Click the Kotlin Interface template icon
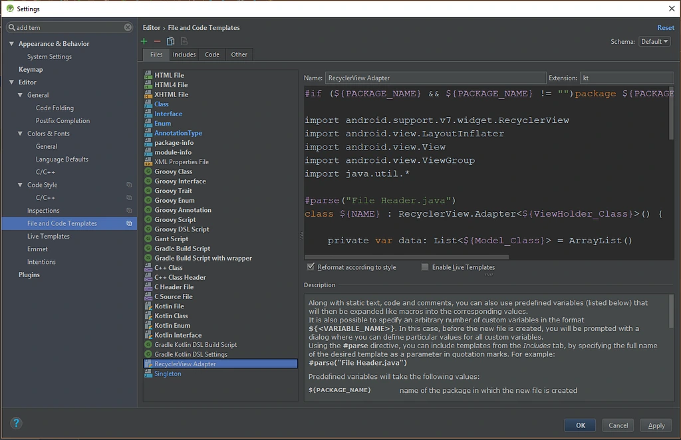Image resolution: width=681 pixels, height=440 pixels. 148,335
